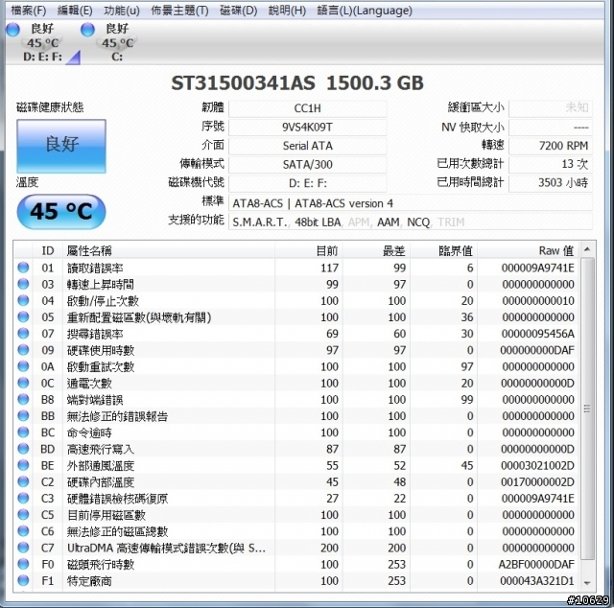Click the 45 °C temperature button
The height and width of the screenshot is (608, 614).
point(61,212)
